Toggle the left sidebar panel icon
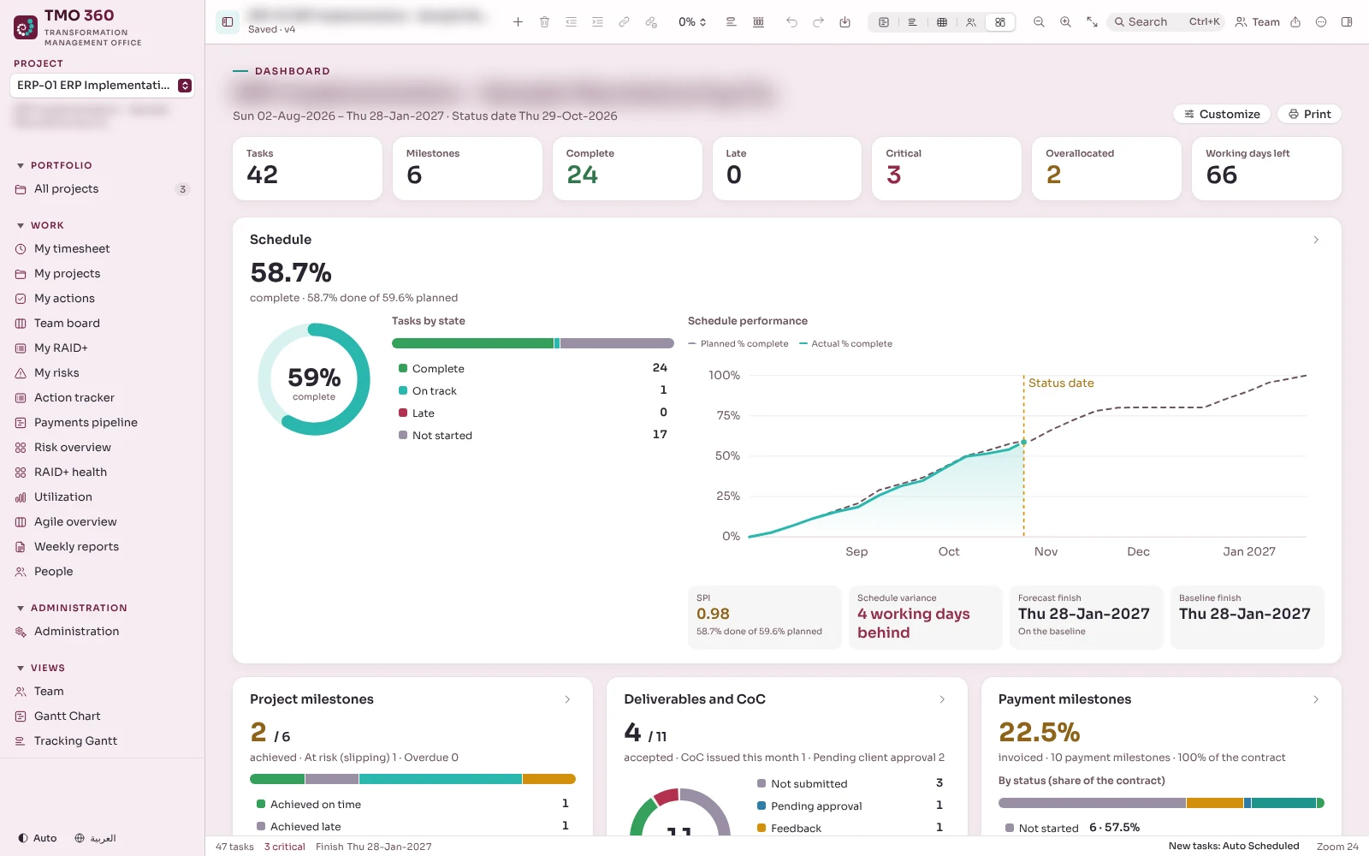This screenshot has width=1369, height=856. click(228, 22)
